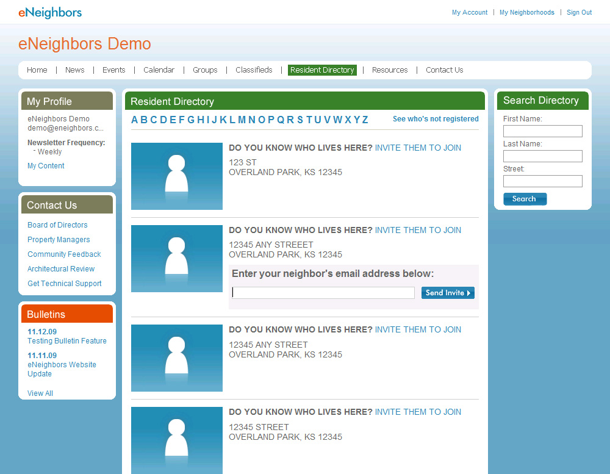The image size is (610, 474).
Task: Open Testing Bulletin Feature bulletin
Action: tap(67, 341)
